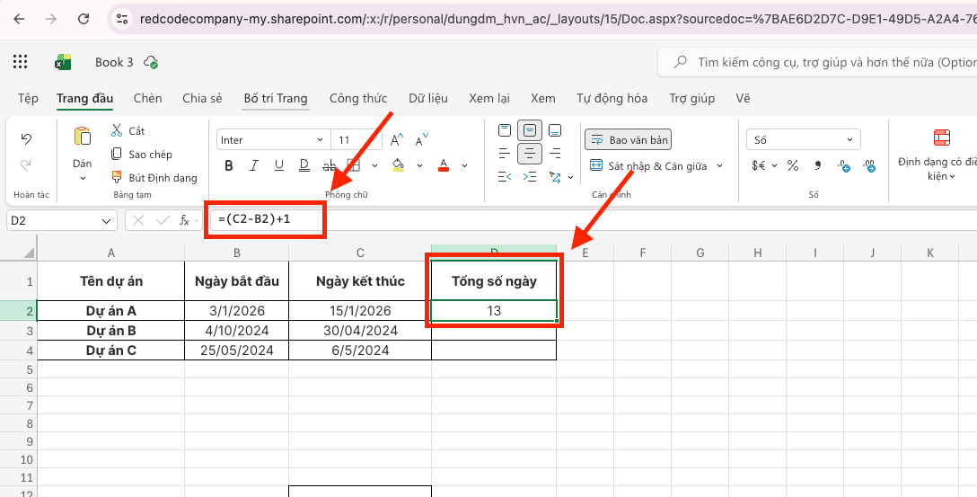
Task: Click the fx insert function icon
Action: coord(184,220)
